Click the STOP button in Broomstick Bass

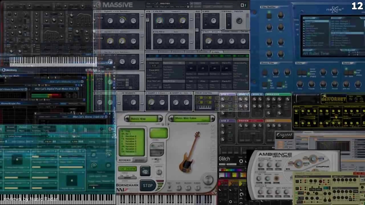click(x=148, y=186)
